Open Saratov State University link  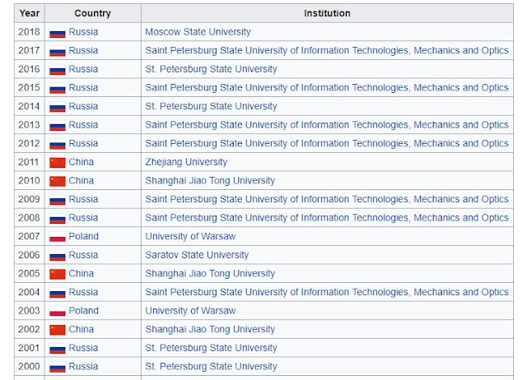tap(197, 255)
